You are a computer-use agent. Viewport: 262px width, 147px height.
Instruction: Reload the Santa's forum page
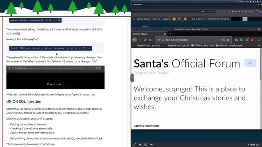pyautogui.click(x=145, y=40)
